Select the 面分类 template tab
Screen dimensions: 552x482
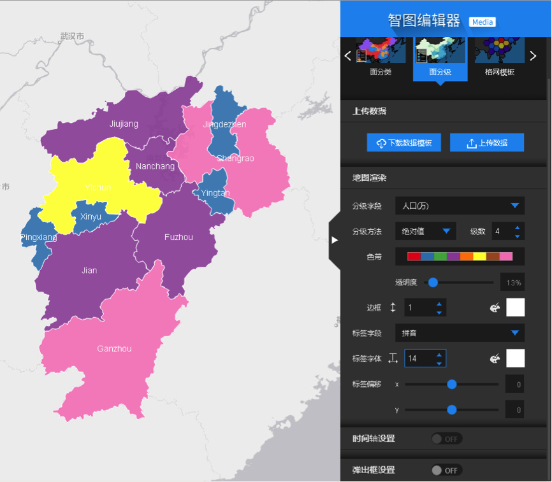coord(381,58)
